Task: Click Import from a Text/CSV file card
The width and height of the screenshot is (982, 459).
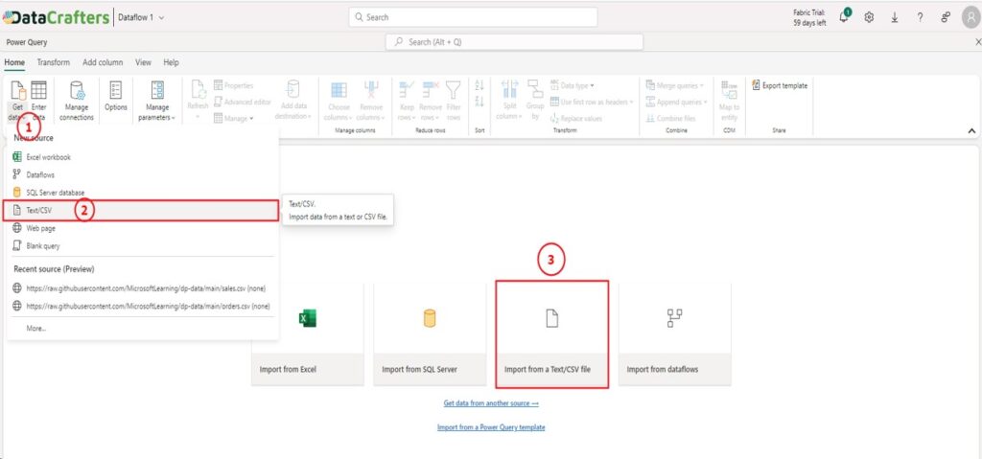Action: [551, 333]
